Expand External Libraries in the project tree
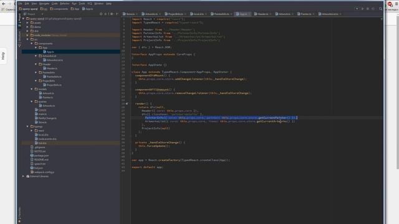Screen dimensions: 399x224 [x=23, y=176]
